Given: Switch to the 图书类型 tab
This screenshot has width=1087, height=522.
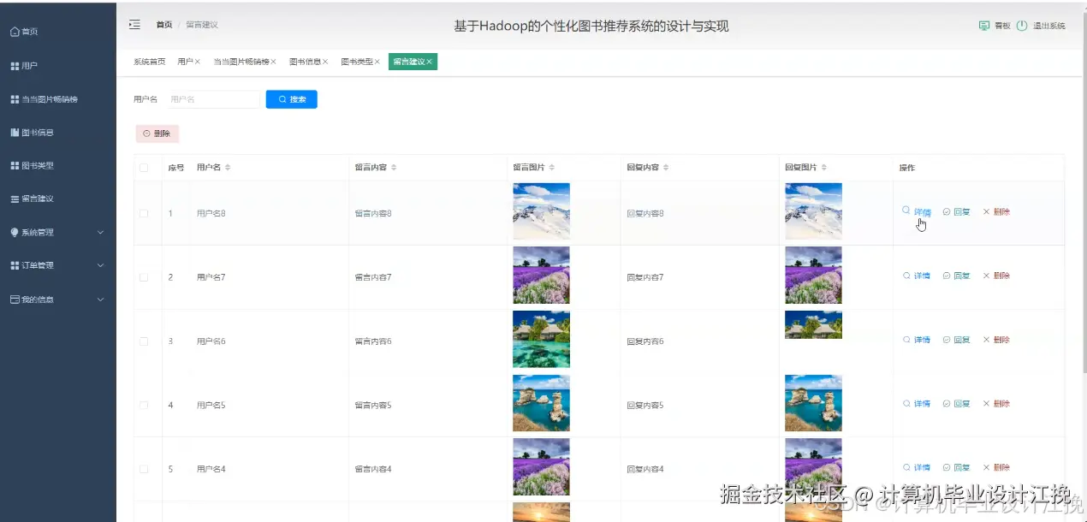Looking at the screenshot, I should click(x=357, y=62).
